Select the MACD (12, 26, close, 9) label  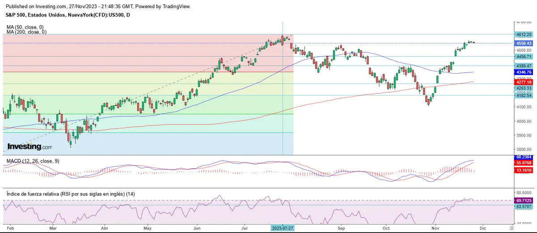tap(33, 161)
